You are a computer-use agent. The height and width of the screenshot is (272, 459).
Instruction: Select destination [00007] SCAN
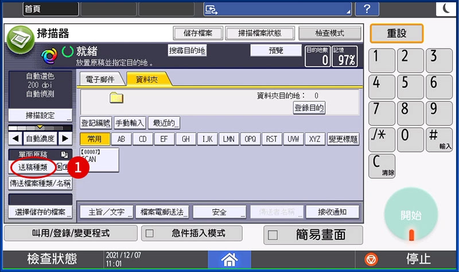click(x=99, y=160)
